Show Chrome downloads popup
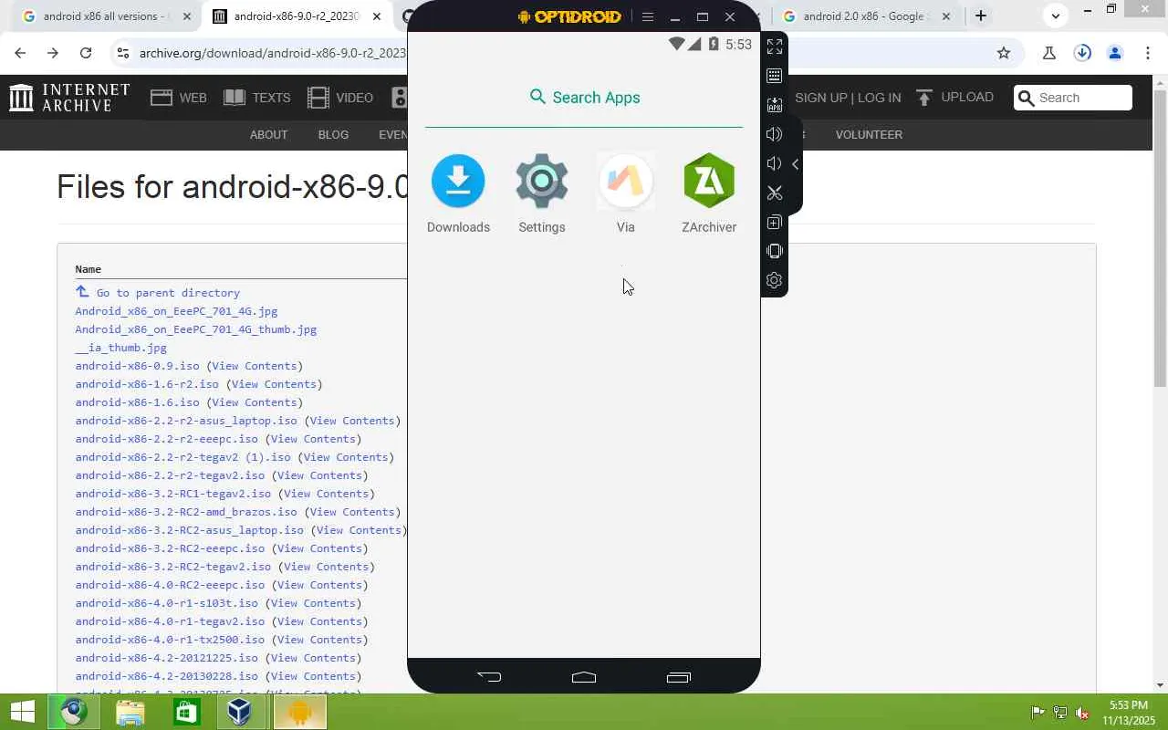This screenshot has width=1168, height=730. [x=1082, y=53]
